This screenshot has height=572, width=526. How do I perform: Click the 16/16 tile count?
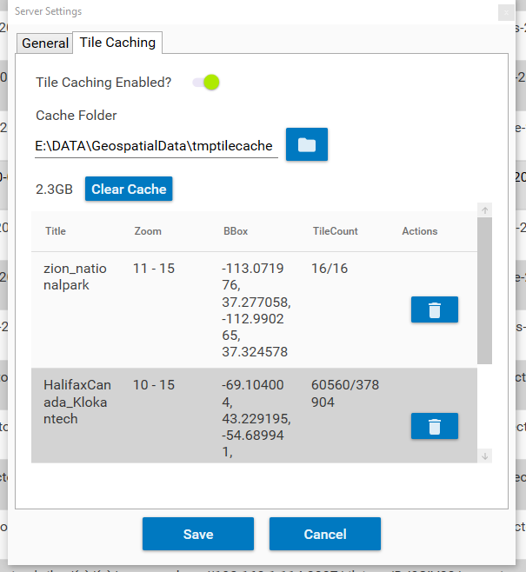330,269
